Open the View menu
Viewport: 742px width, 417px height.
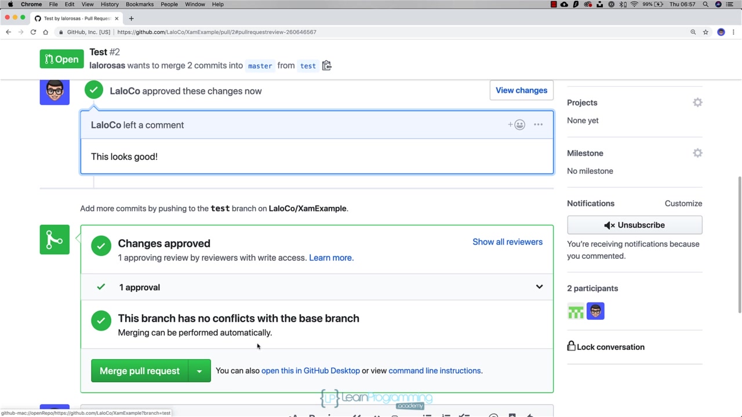pos(88,4)
